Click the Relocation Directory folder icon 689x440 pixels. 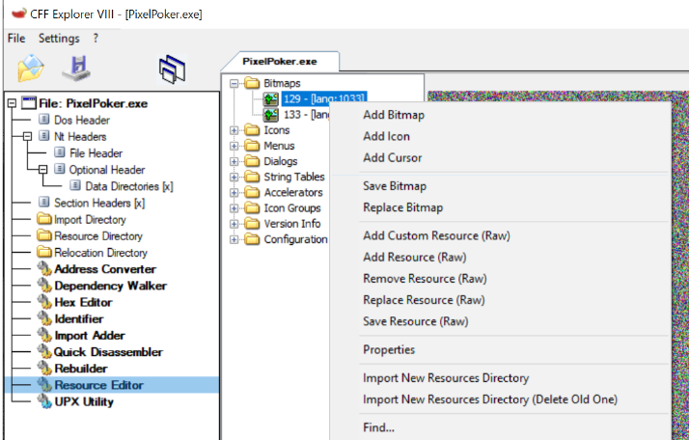click(44, 252)
